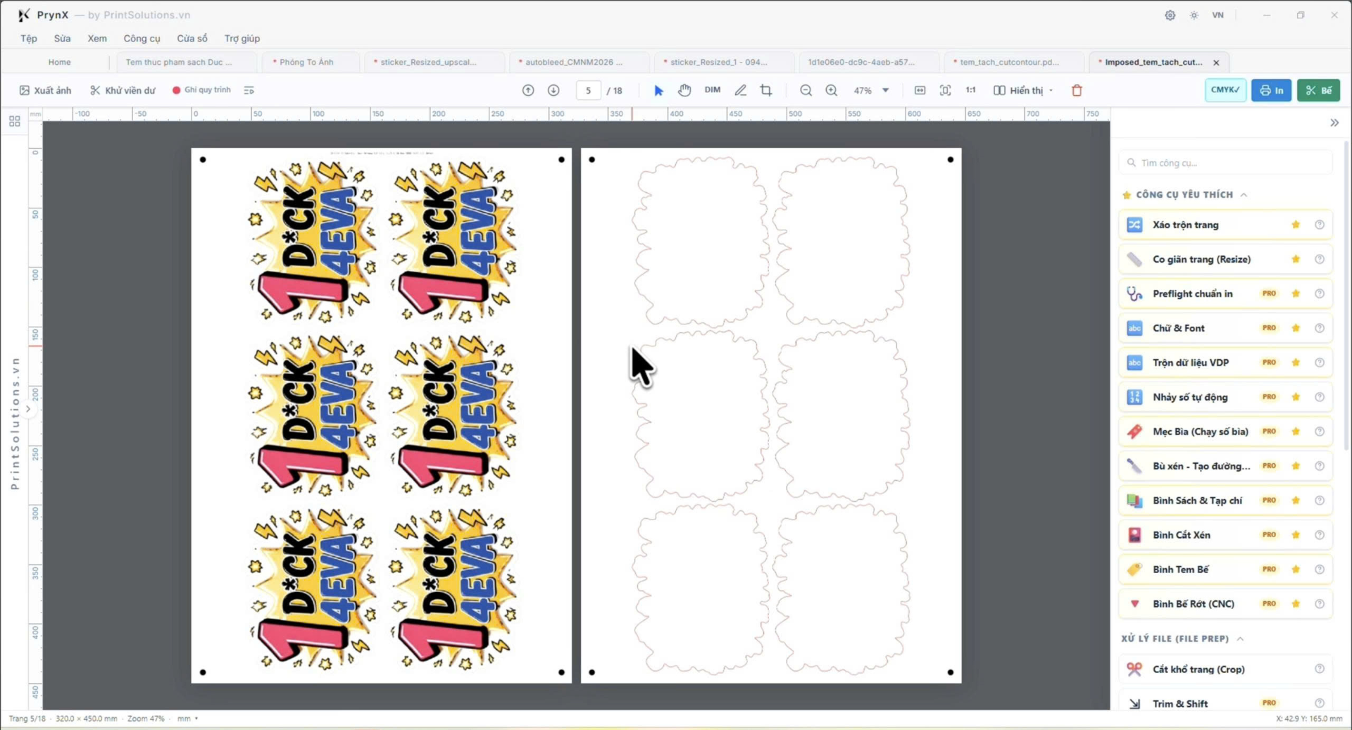Select the DIM measurement tool
1352x730 pixels.
click(713, 90)
